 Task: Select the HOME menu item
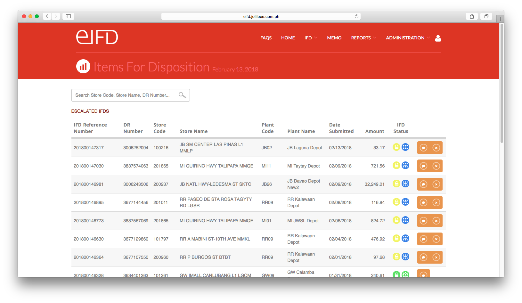(288, 38)
